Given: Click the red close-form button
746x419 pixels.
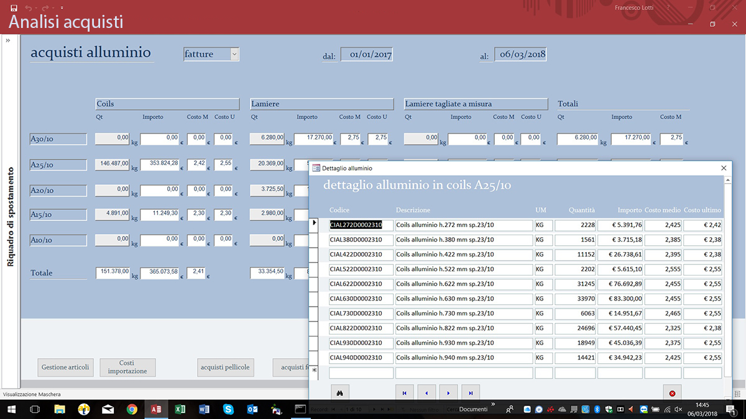Looking at the screenshot, I should tap(672, 392).
